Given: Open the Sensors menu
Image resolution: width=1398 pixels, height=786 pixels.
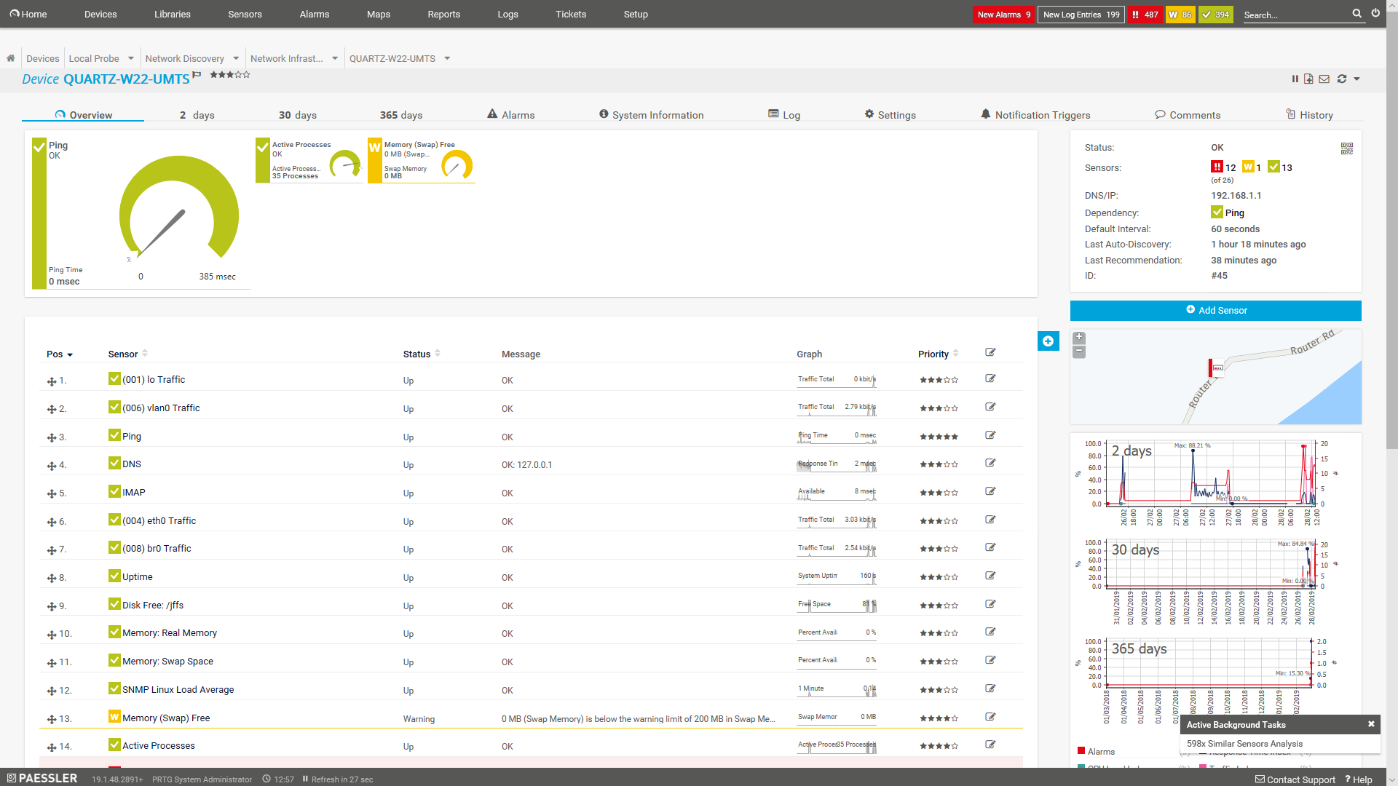Looking at the screenshot, I should point(245,14).
